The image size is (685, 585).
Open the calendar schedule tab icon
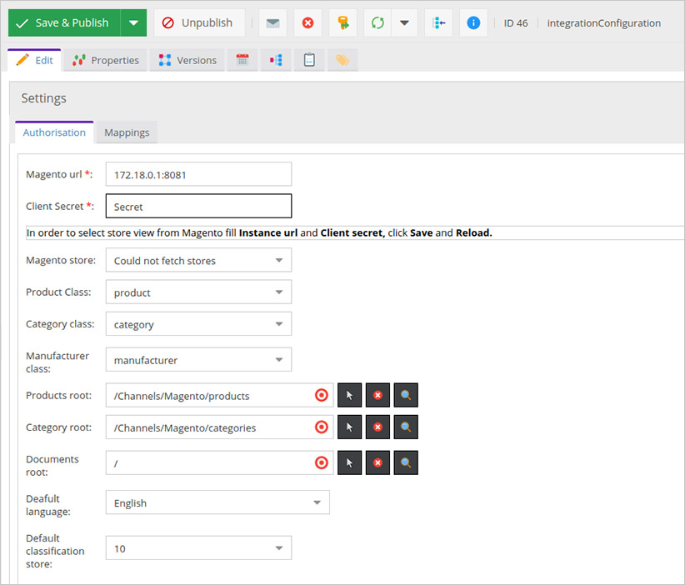tap(242, 60)
